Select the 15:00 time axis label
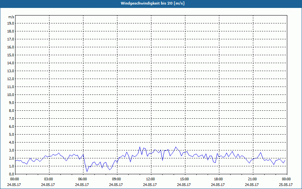302x189 pixels. point(185,179)
